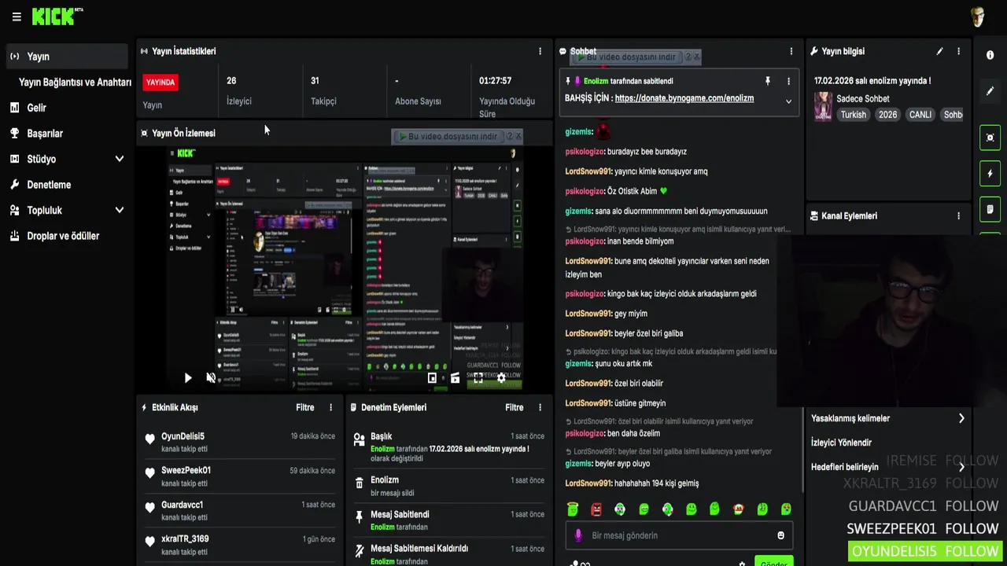Select xkralTR_3169 follow event
This screenshot has height=566, width=1007.
(x=240, y=545)
